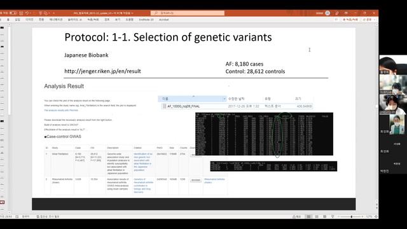Click the small terminal grep output image
Image resolution: width=407 pixels, height=229 pixels.
coord(273,166)
